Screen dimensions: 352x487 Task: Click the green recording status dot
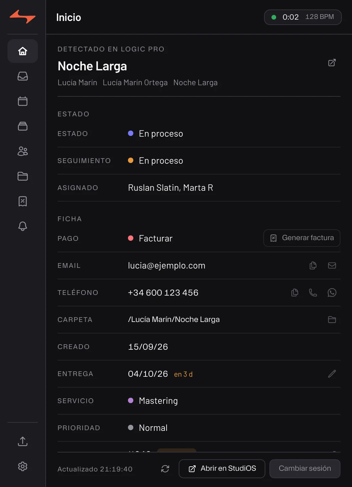274,17
